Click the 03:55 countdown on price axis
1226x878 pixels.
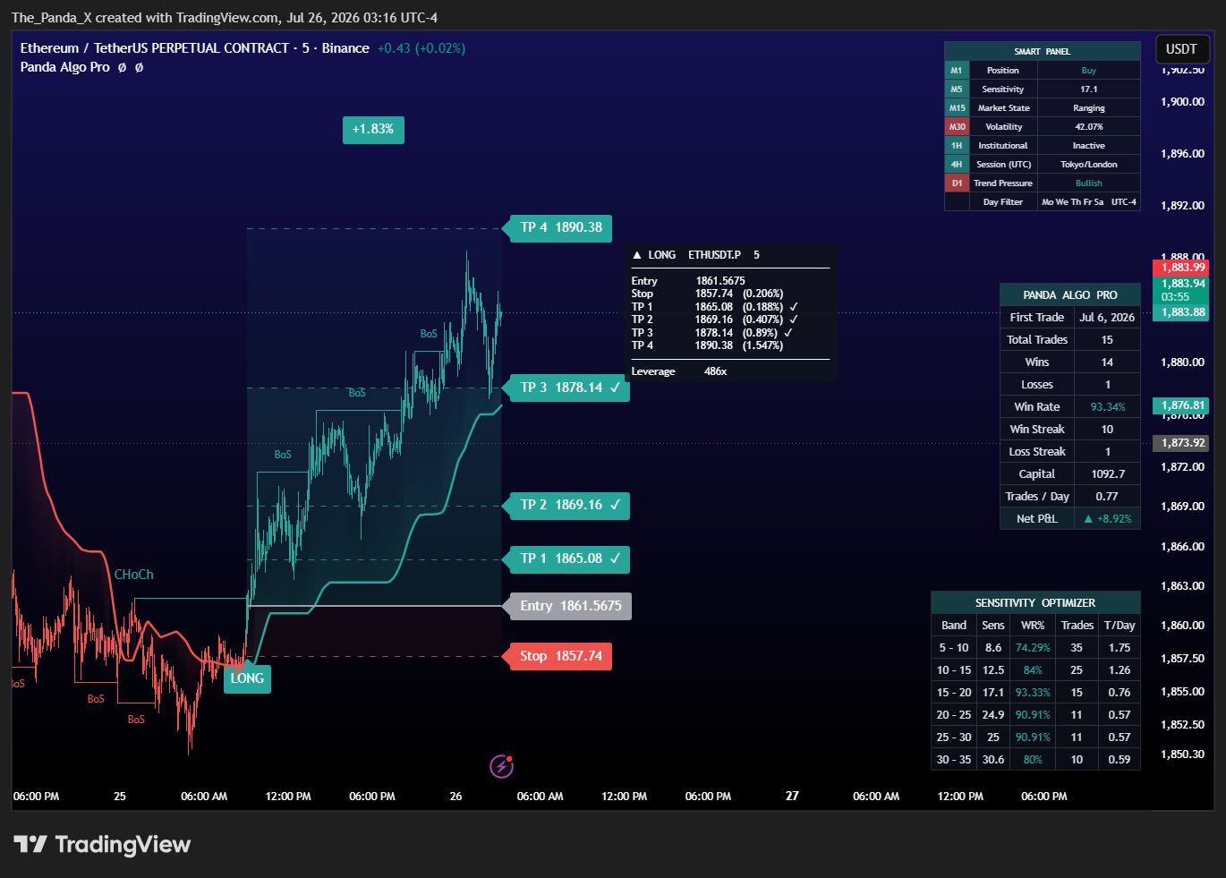click(x=1175, y=297)
